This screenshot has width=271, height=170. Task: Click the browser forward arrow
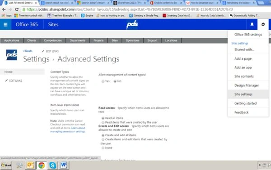tap(10, 9)
